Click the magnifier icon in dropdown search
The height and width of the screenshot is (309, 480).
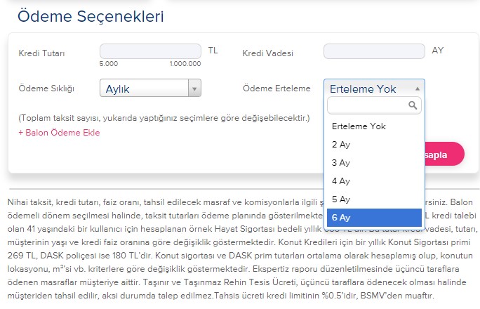(x=414, y=105)
